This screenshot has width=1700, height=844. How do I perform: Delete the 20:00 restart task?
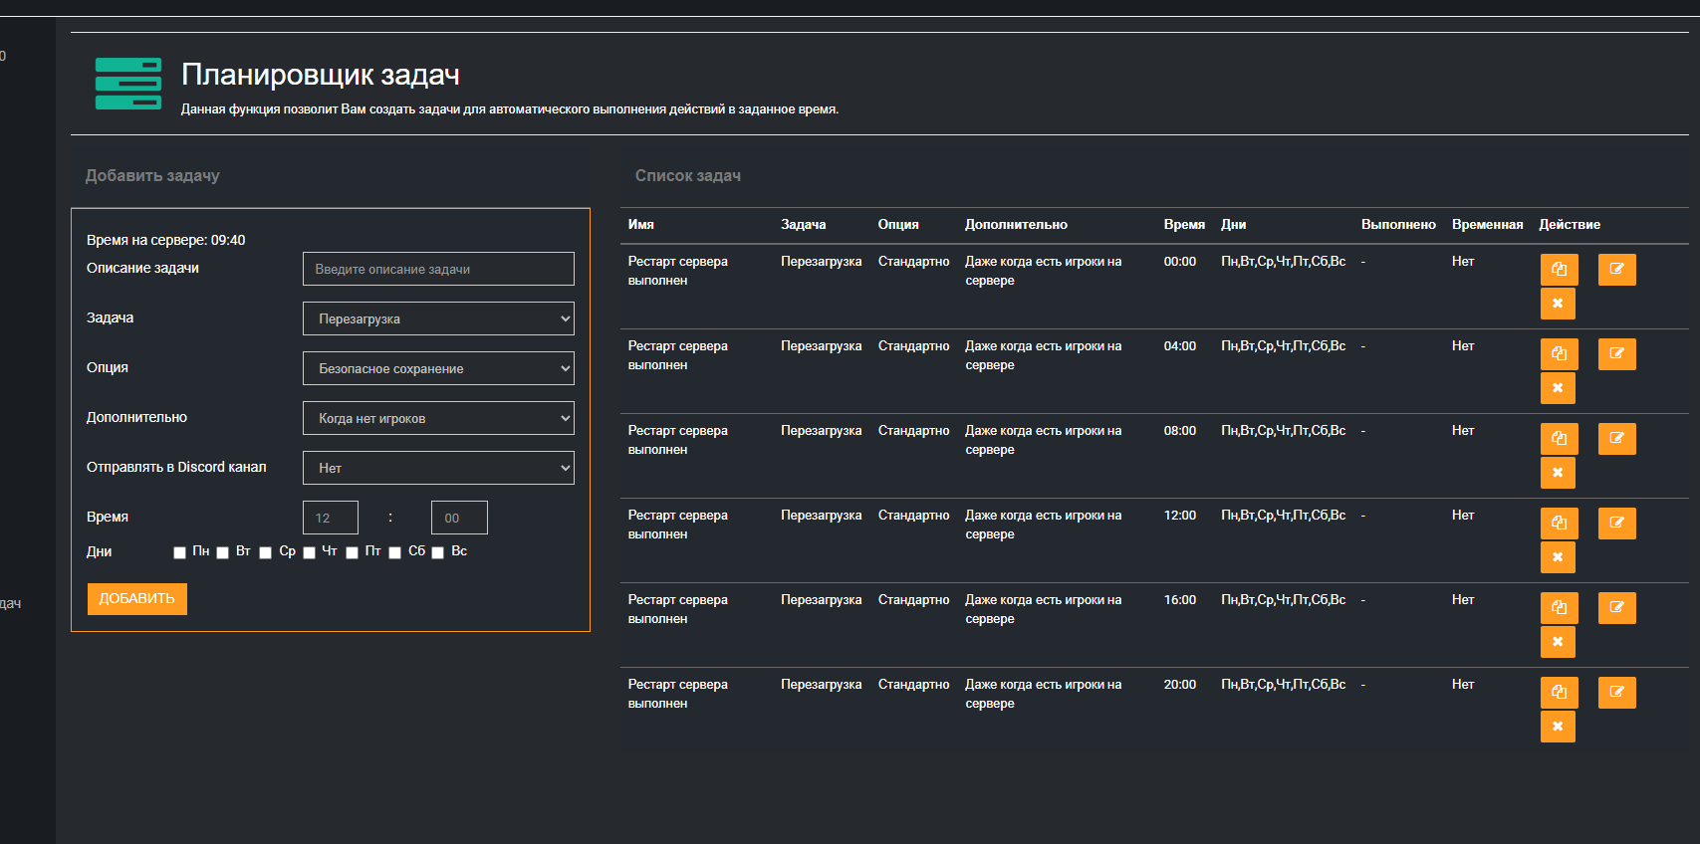coord(1558,727)
